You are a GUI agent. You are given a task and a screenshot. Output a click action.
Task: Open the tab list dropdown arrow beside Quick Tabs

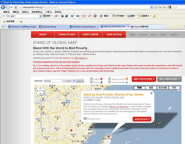(6, 27)
